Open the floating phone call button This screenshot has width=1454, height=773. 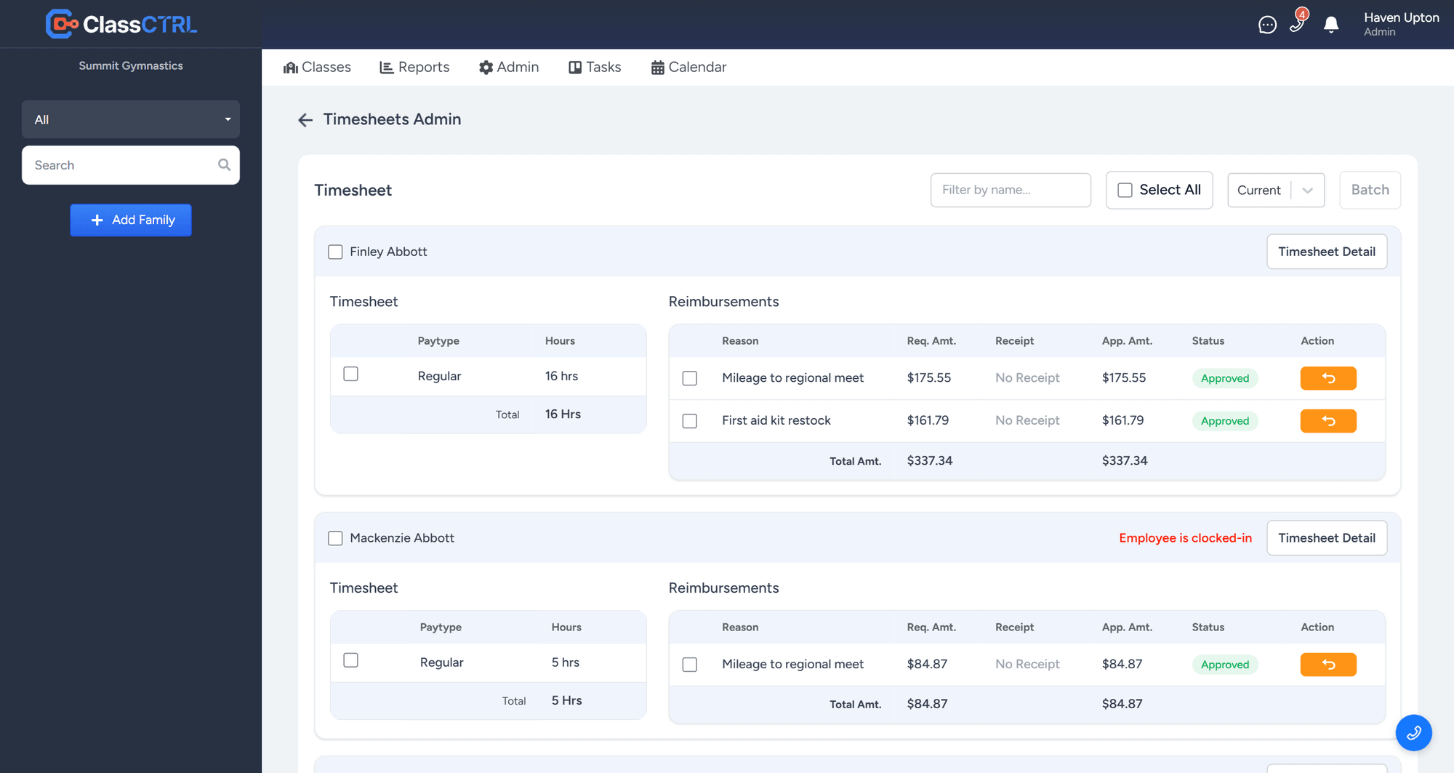click(1413, 733)
